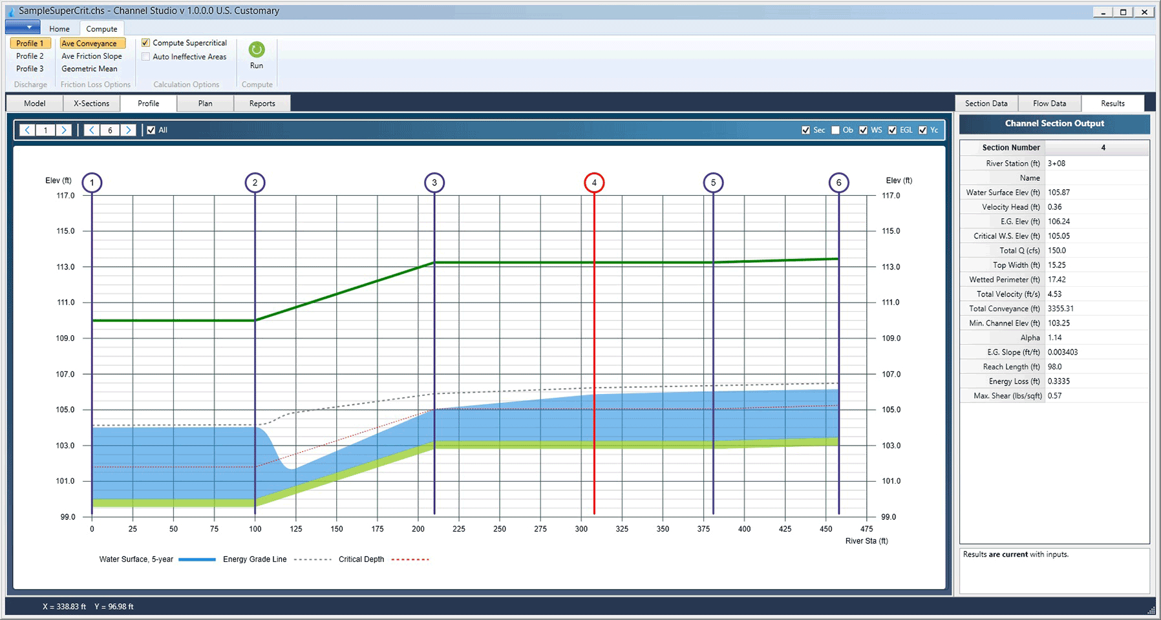Switch to the Home ribbon tab

(59, 29)
